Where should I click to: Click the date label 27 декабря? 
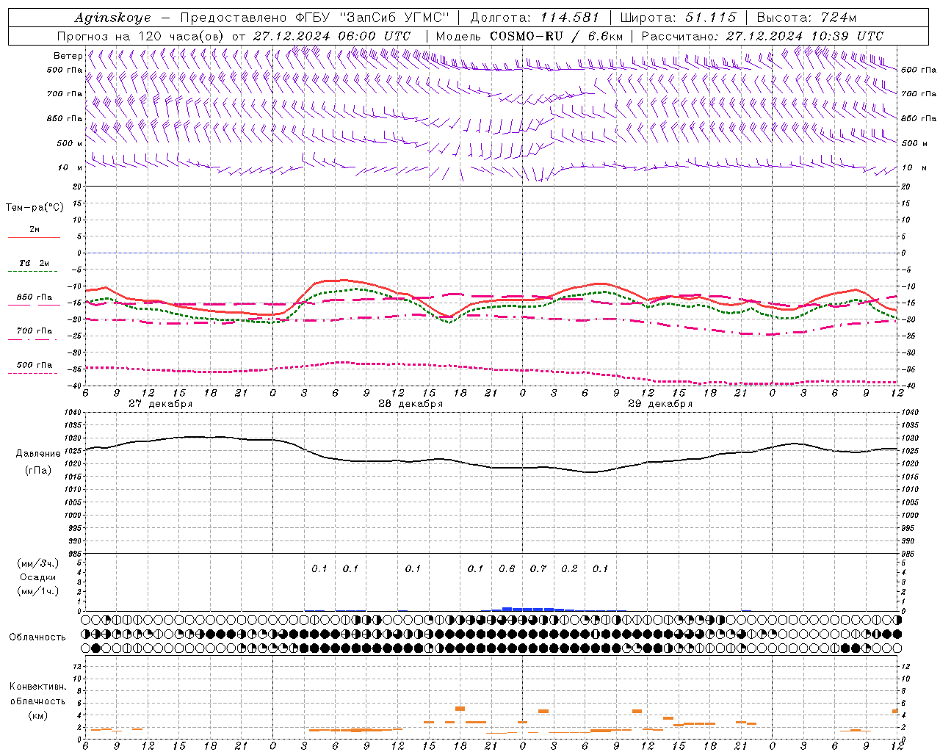[161, 404]
